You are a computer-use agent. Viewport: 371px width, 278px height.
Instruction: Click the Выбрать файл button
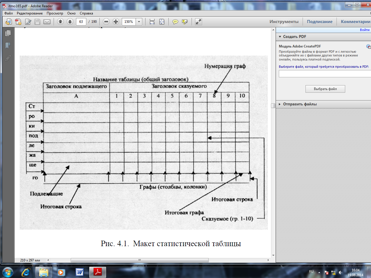(325, 89)
